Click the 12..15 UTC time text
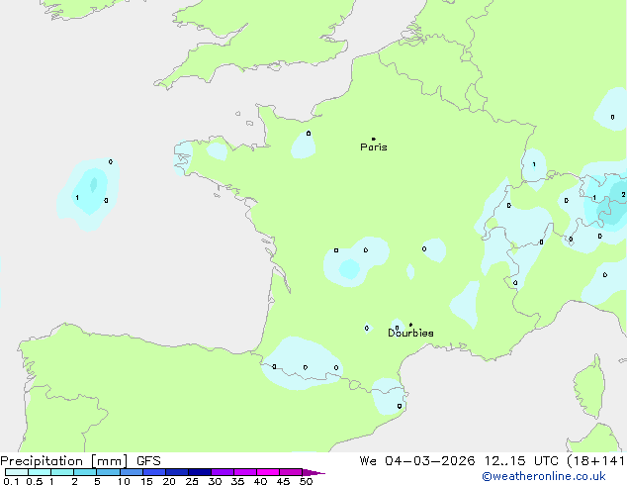The width and height of the screenshot is (627, 485). tap(521, 461)
